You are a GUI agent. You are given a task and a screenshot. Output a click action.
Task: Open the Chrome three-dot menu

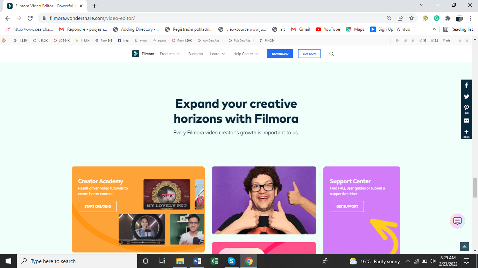[x=470, y=18]
